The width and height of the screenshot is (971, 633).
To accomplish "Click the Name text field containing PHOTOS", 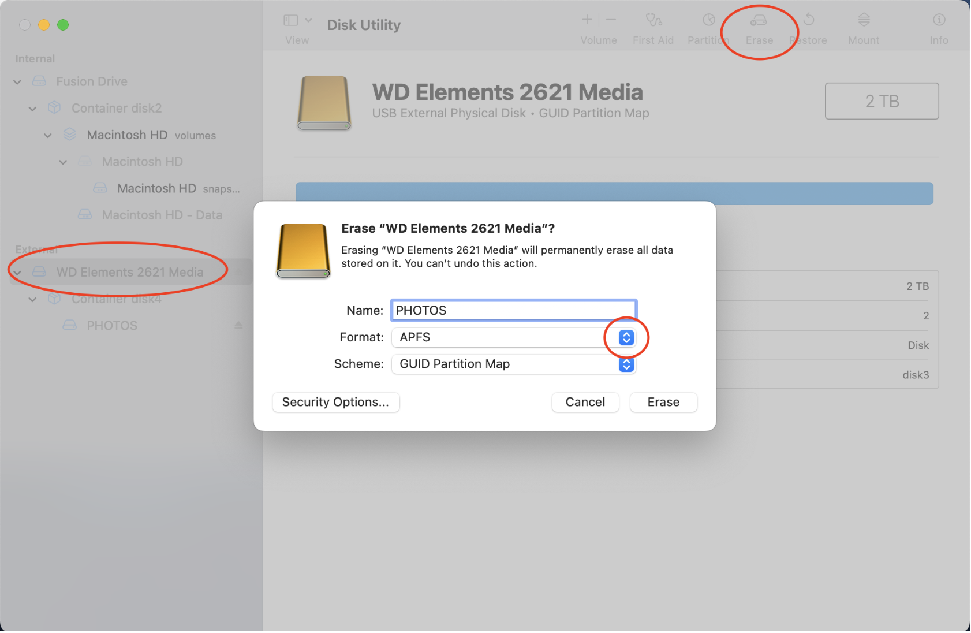I will click(513, 311).
